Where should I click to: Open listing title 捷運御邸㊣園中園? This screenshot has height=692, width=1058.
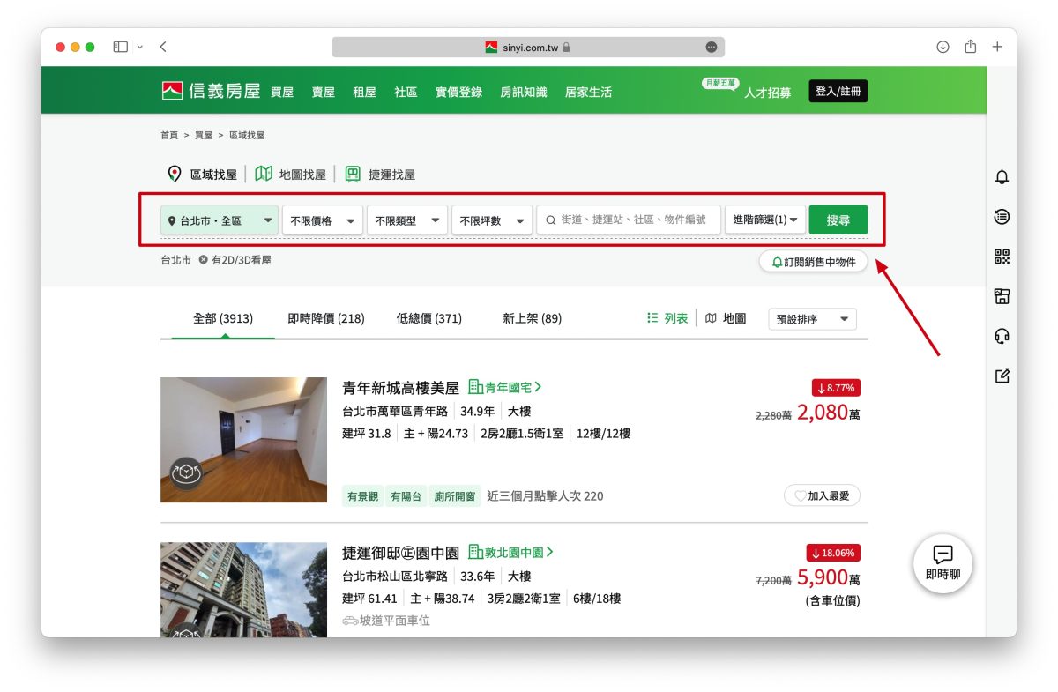[401, 553]
